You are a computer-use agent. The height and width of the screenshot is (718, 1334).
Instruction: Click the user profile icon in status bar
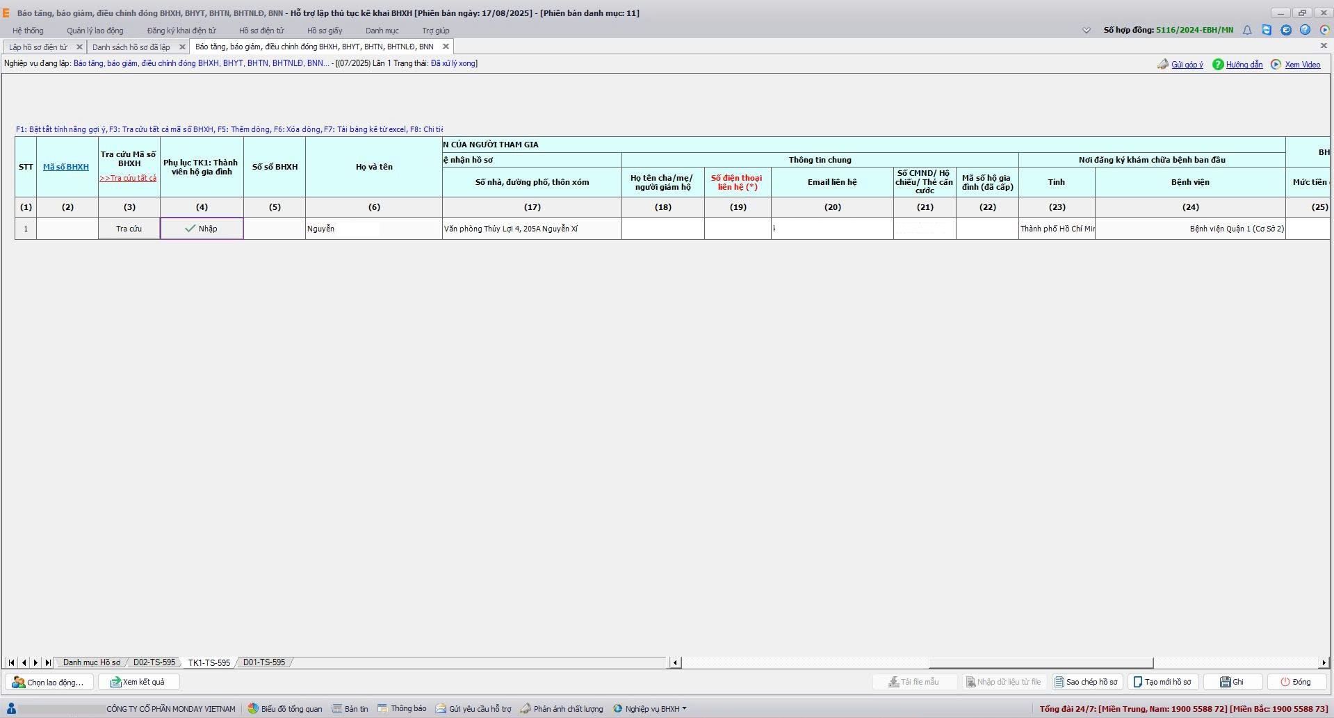point(11,709)
